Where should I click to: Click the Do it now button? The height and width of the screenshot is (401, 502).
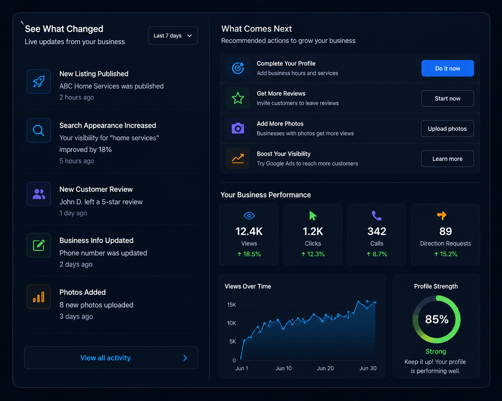coord(448,68)
